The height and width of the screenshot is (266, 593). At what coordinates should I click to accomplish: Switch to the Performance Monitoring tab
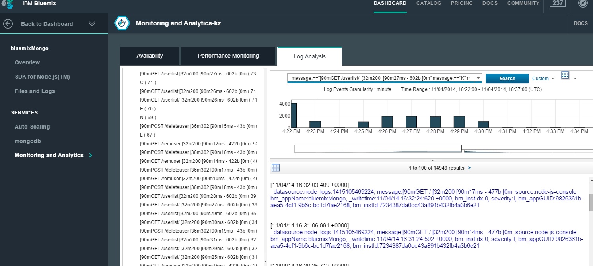[x=228, y=56]
